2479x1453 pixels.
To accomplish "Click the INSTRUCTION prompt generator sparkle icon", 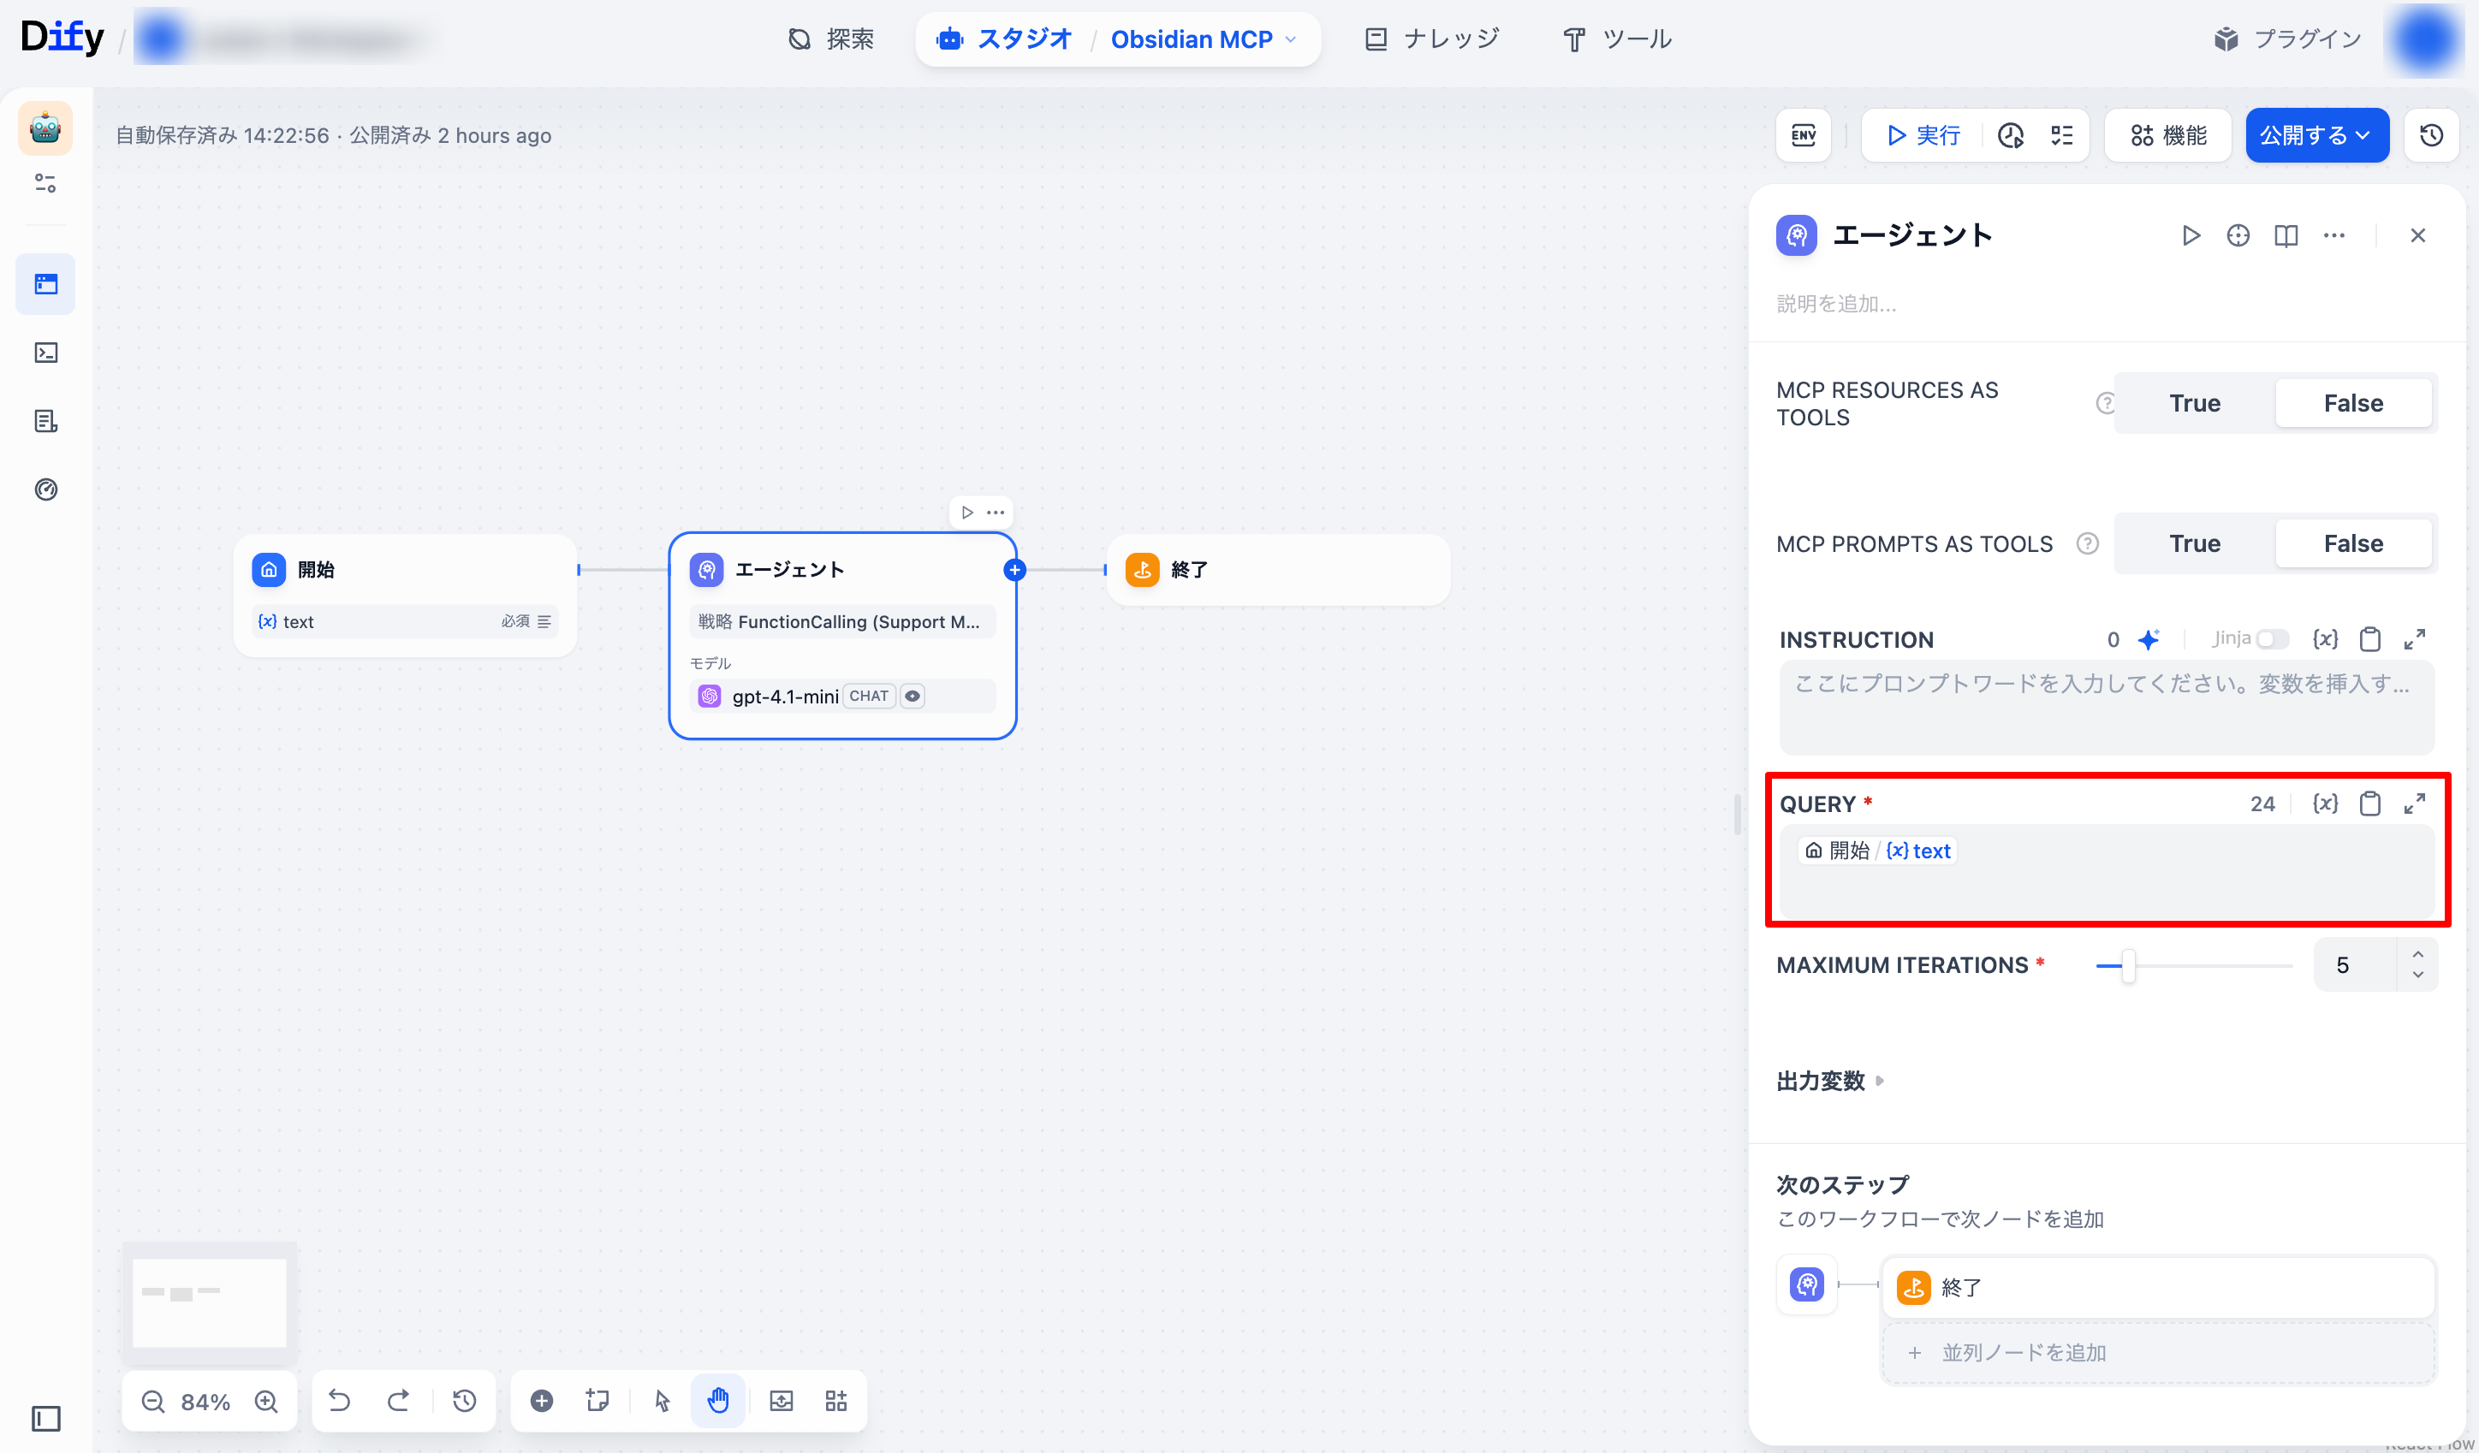I will click(x=2149, y=640).
